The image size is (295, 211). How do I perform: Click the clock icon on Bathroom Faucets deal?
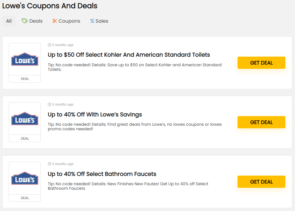[50, 164]
